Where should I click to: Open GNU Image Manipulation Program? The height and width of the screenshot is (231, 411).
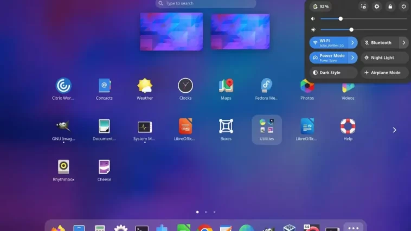coord(63,130)
